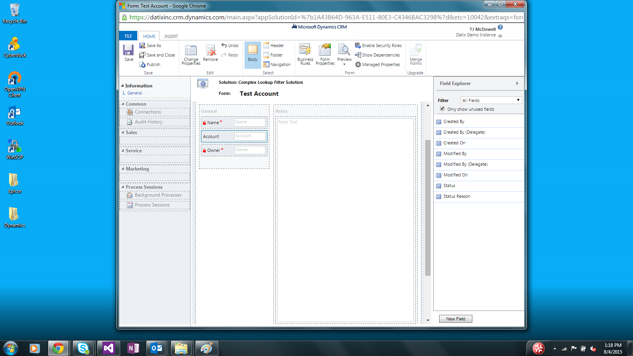Expand the Field Explorer arrow

517,83
